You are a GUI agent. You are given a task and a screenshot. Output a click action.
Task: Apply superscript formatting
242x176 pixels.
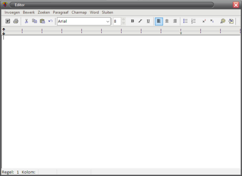(x=204, y=21)
